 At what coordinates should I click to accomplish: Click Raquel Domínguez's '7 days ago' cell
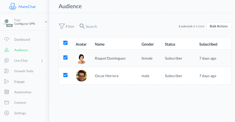(x=207, y=58)
